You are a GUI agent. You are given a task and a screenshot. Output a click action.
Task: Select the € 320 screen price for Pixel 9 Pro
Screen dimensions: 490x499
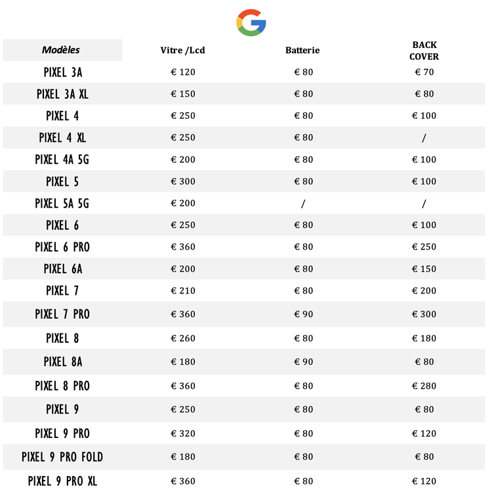tap(183, 433)
